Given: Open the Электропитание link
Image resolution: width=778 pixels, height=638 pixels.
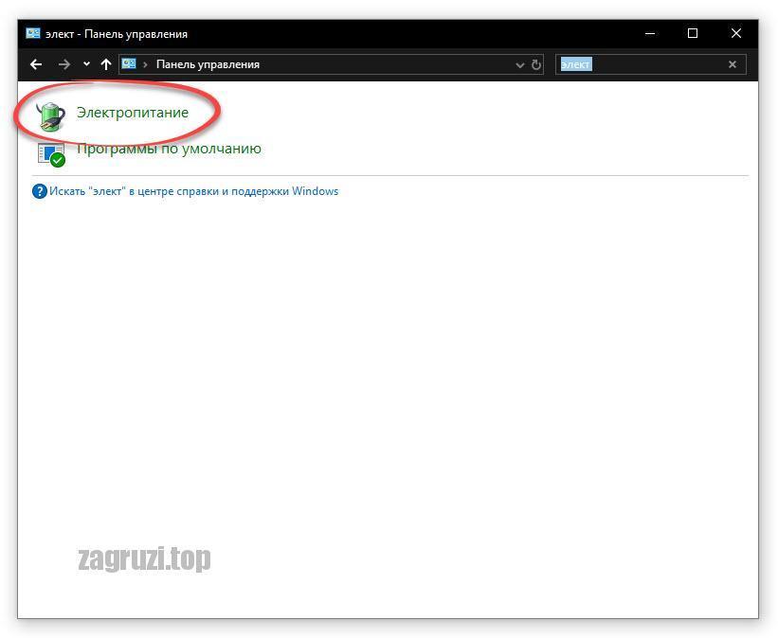Looking at the screenshot, I should (133, 113).
